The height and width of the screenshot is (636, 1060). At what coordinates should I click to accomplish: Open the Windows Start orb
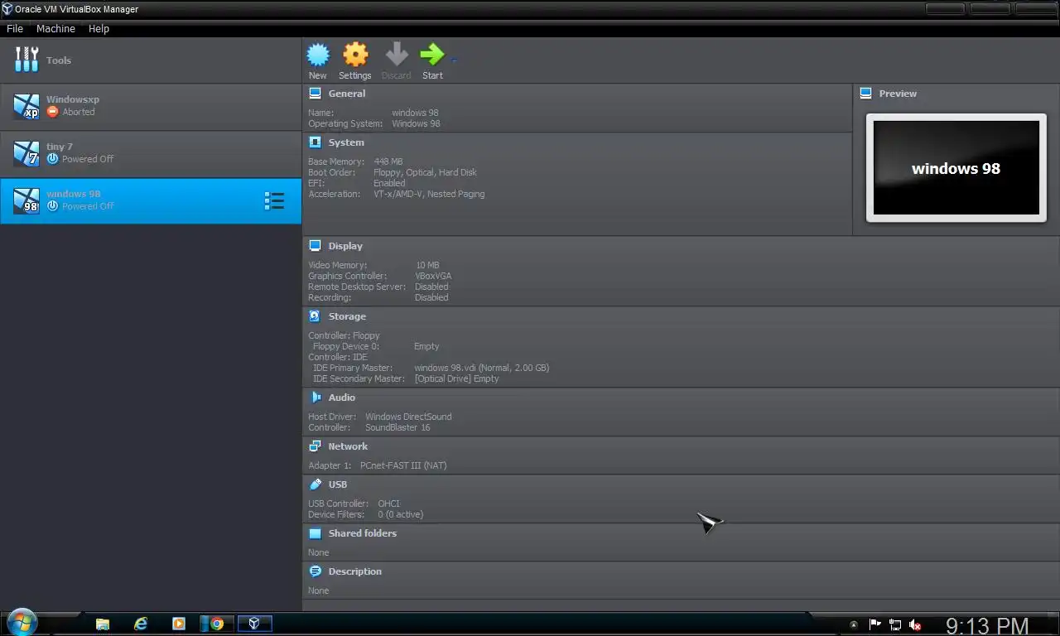[x=22, y=624]
